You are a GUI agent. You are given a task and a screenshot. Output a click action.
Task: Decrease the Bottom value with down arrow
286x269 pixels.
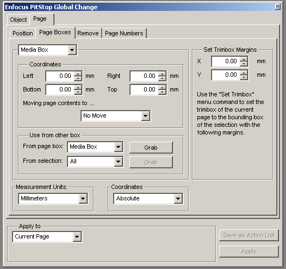[x=78, y=92]
